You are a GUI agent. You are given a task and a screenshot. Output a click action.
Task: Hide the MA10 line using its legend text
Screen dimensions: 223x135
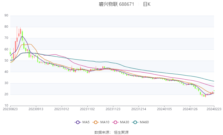click(x=105, y=122)
